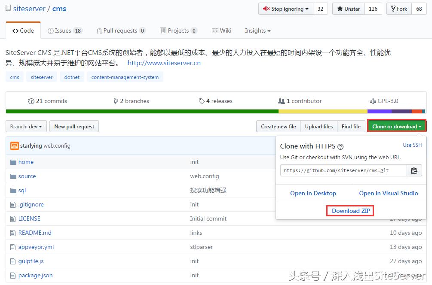Download the repository as ZIP
The height and width of the screenshot is (285, 432).
(349, 211)
